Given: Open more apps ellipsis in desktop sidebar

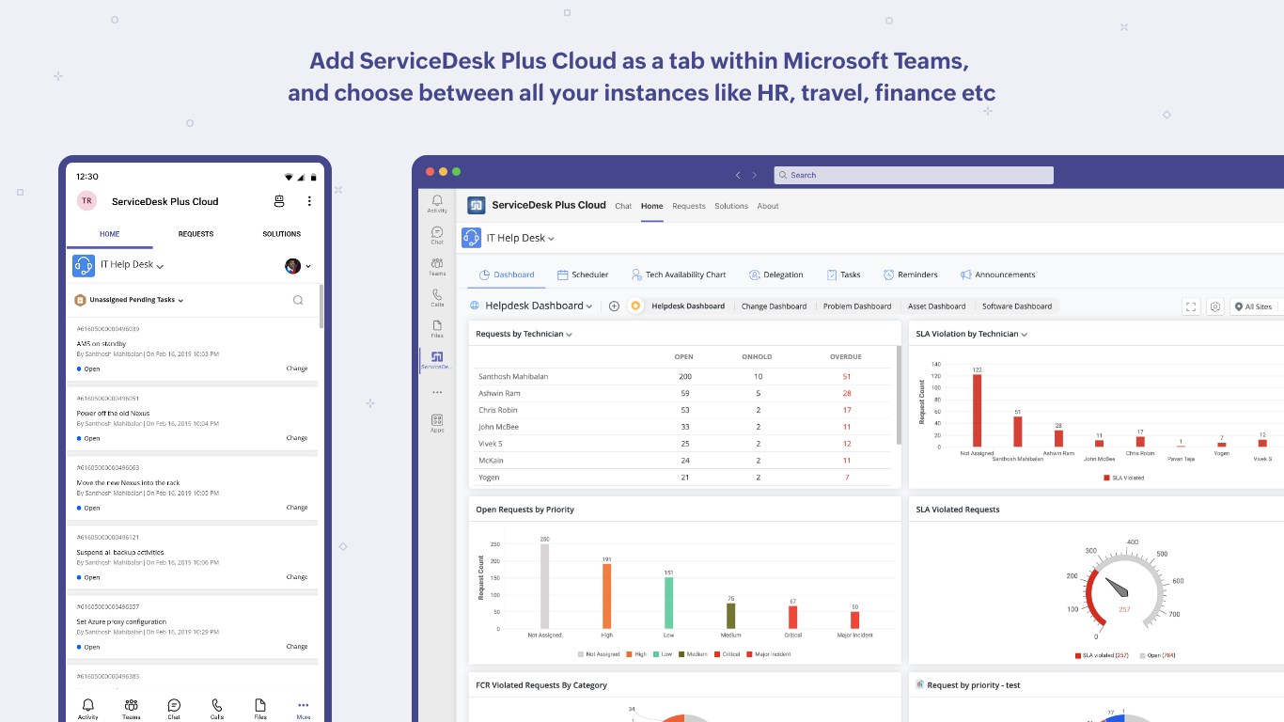Looking at the screenshot, I should (x=437, y=392).
